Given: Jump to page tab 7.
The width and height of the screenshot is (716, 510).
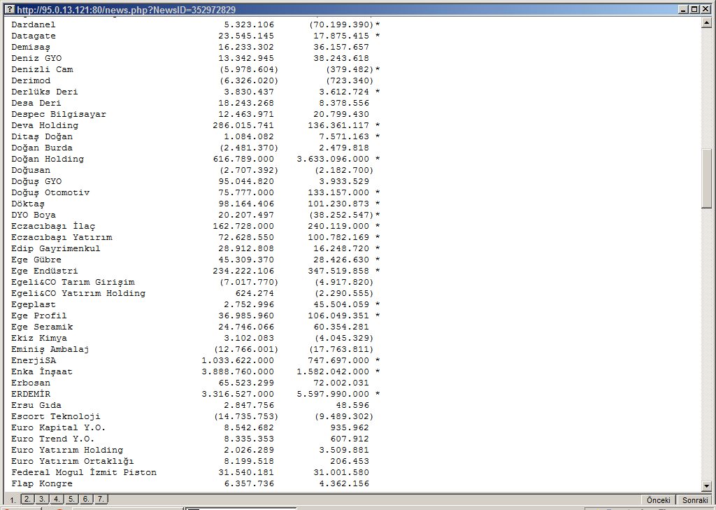Looking at the screenshot, I should click(100, 499).
